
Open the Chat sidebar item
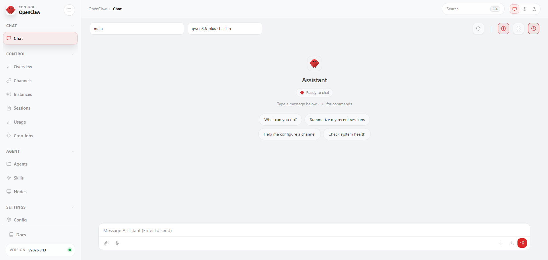pyautogui.click(x=40, y=38)
